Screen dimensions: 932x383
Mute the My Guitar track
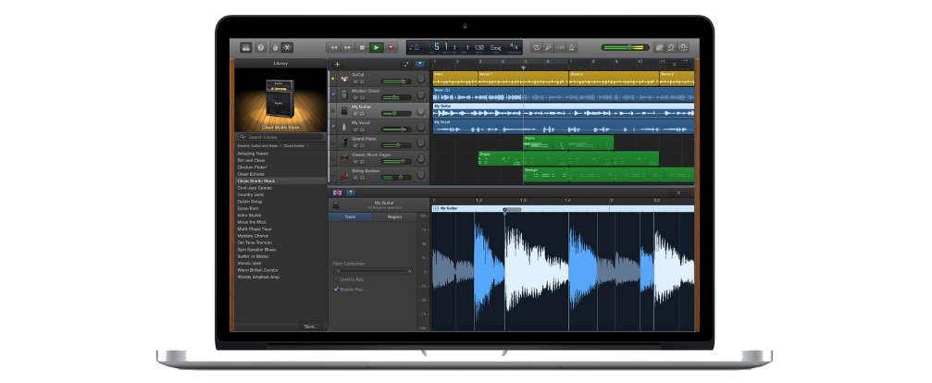pyautogui.click(x=354, y=114)
